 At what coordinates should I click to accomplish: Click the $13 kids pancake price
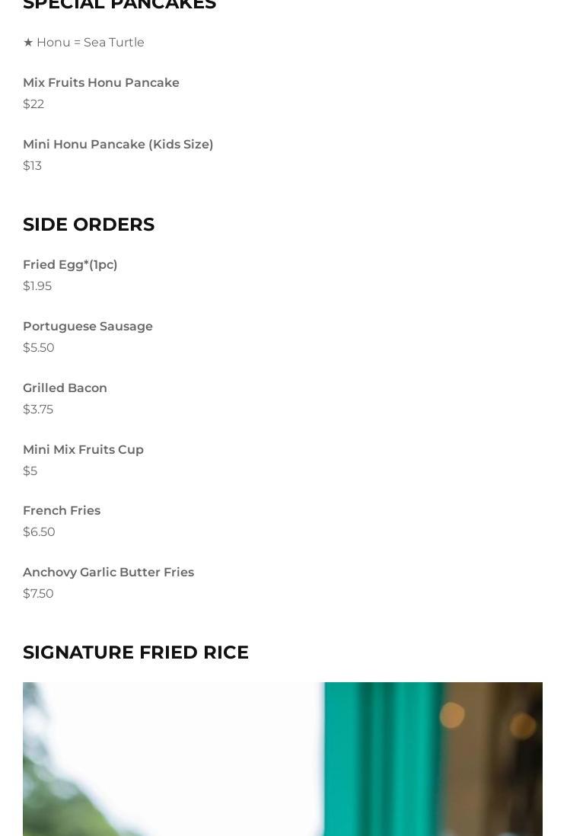click(33, 166)
